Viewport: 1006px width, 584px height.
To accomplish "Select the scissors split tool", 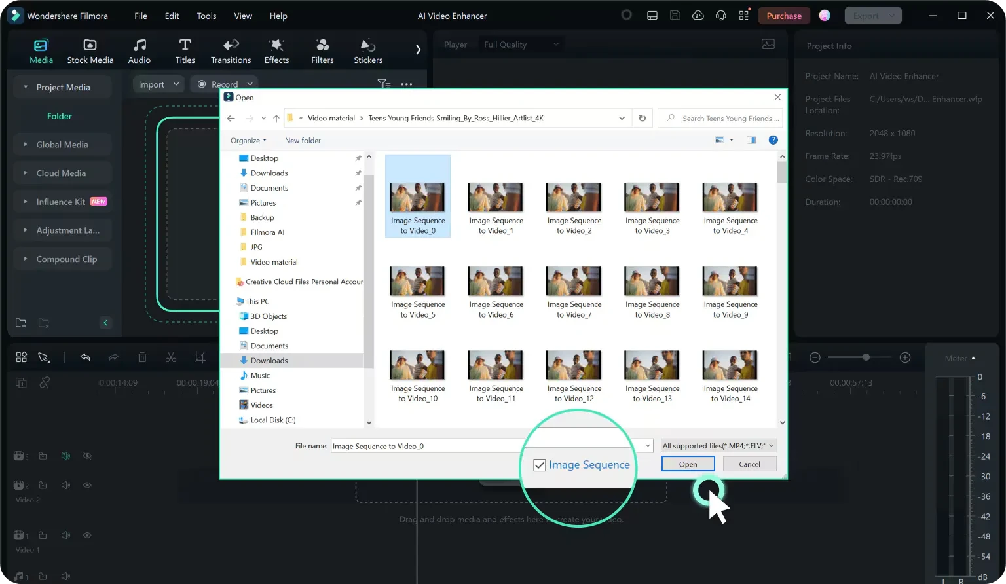I will pos(171,357).
